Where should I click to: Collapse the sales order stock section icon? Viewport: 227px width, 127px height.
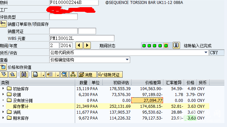tap(3, 24)
